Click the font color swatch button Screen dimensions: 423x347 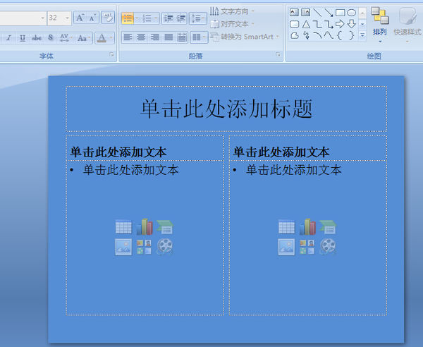point(102,38)
